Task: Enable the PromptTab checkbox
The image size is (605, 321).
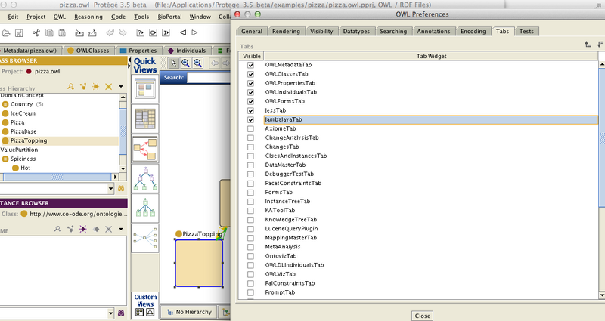Action: pos(251,292)
